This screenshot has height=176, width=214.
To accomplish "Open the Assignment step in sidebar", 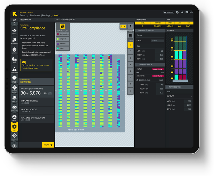I will tap(14, 41).
